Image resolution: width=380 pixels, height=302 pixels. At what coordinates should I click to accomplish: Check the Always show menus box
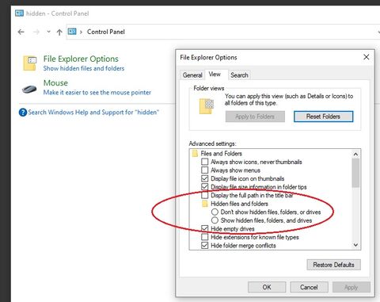204,170
